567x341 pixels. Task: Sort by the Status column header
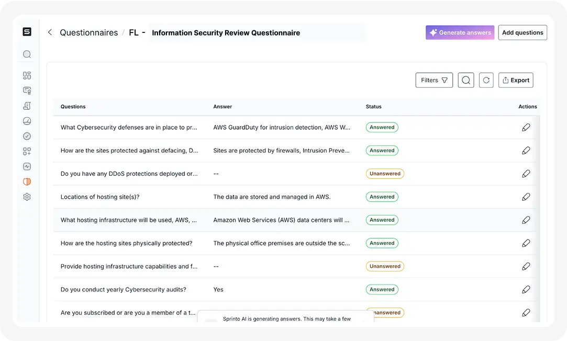pyautogui.click(x=373, y=107)
